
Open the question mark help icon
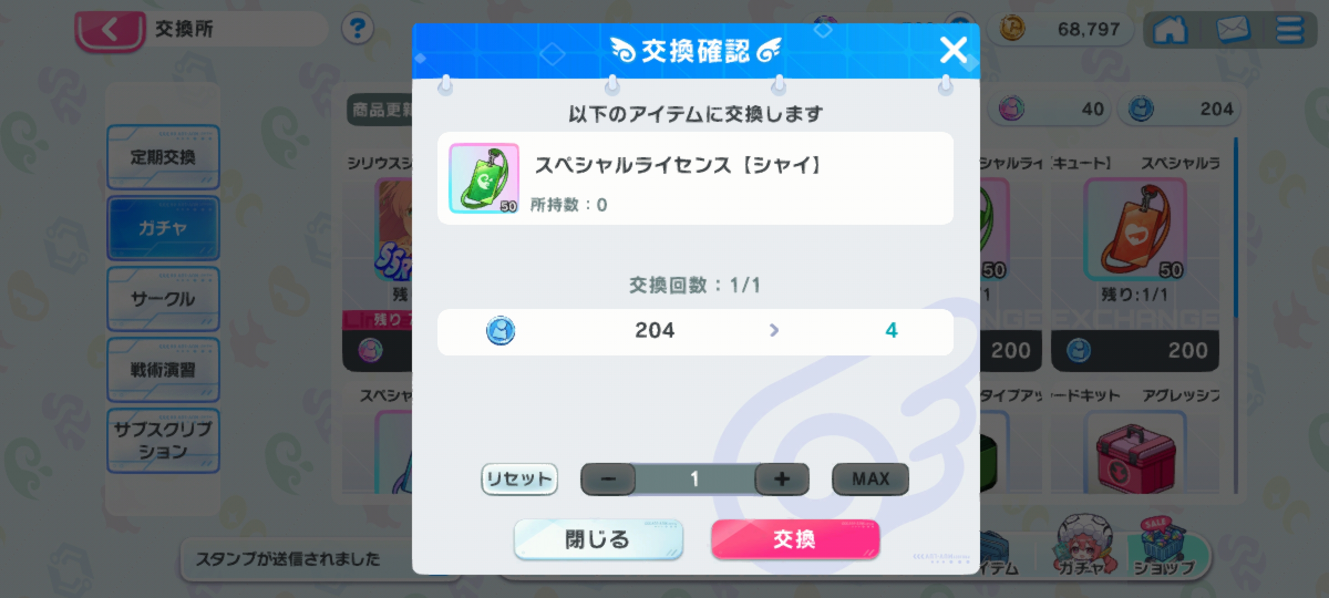[357, 28]
